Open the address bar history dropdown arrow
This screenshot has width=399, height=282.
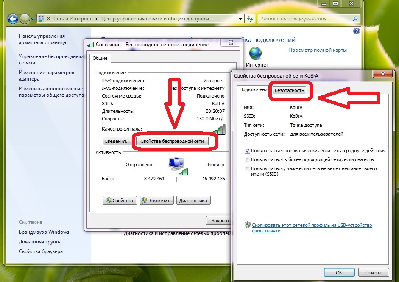click(240, 19)
